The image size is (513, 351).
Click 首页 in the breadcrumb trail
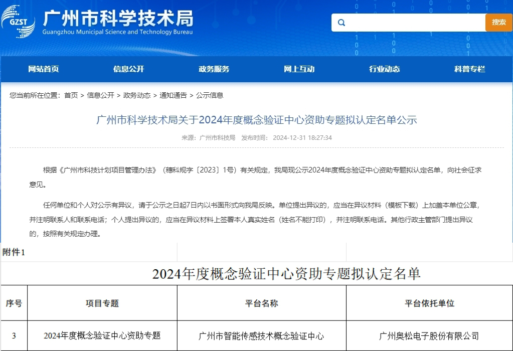click(71, 95)
